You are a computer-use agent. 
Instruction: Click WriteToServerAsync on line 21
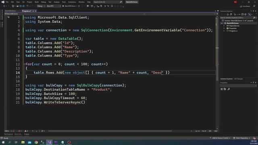pos(62,102)
